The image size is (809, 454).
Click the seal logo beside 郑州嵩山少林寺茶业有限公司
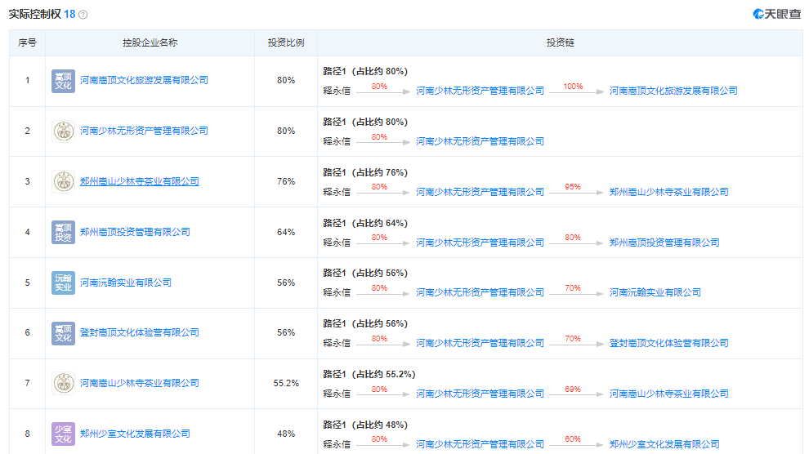[63, 181]
